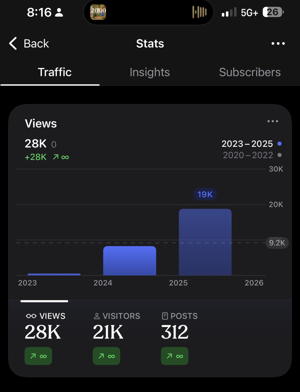Open the Views card options menu

point(272,121)
